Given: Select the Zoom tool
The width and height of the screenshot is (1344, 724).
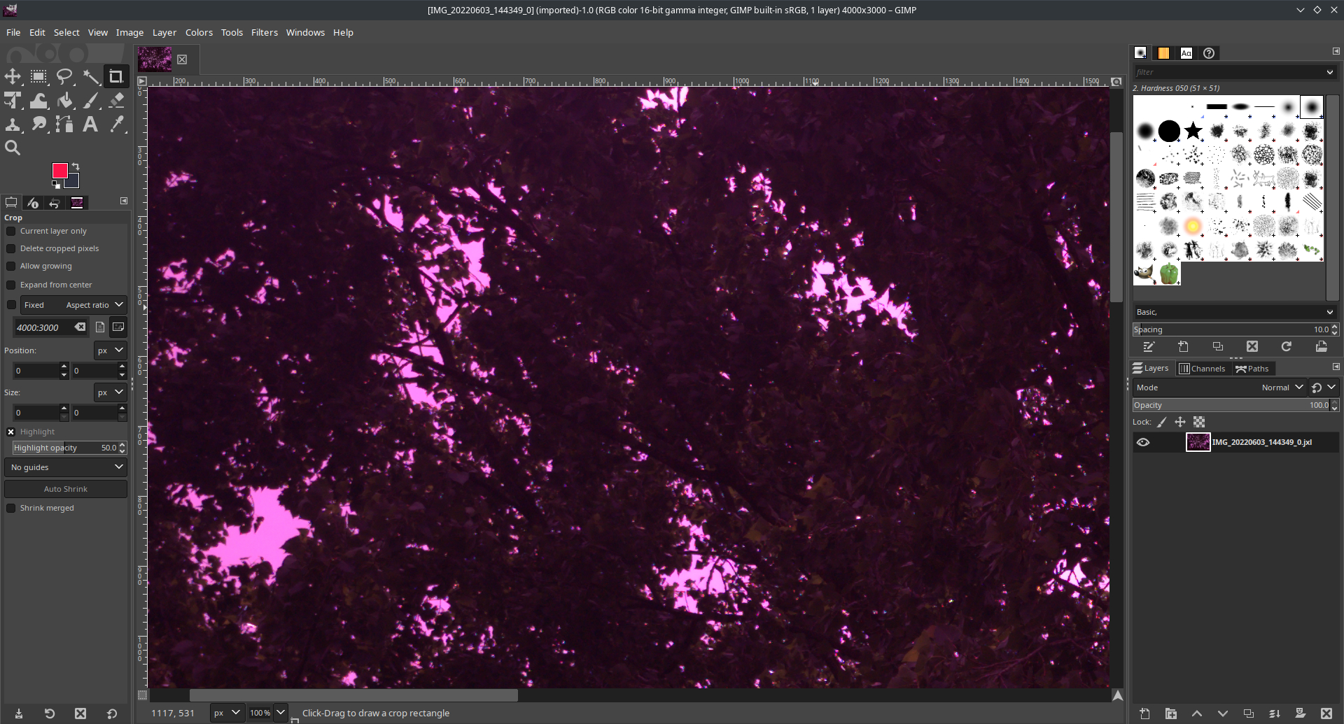Looking at the screenshot, I should point(13,148).
